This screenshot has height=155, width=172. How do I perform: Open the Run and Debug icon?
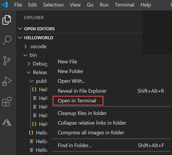point(7,81)
